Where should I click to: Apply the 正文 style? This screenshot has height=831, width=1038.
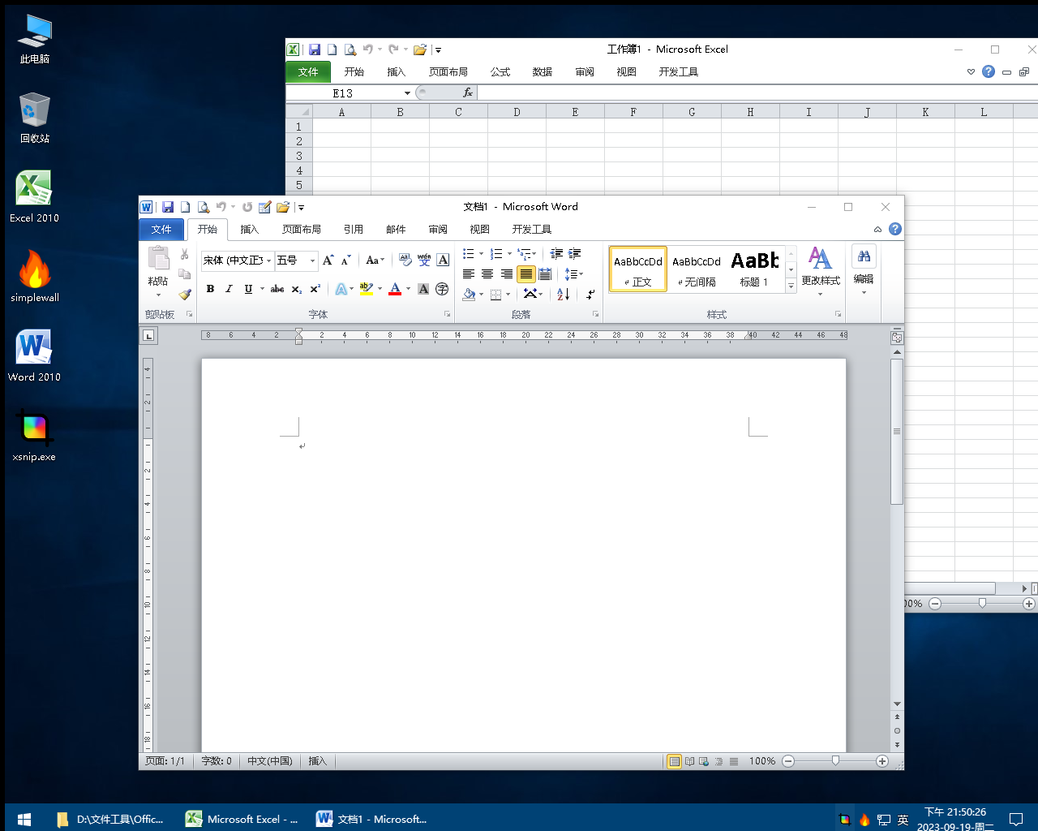click(x=638, y=269)
